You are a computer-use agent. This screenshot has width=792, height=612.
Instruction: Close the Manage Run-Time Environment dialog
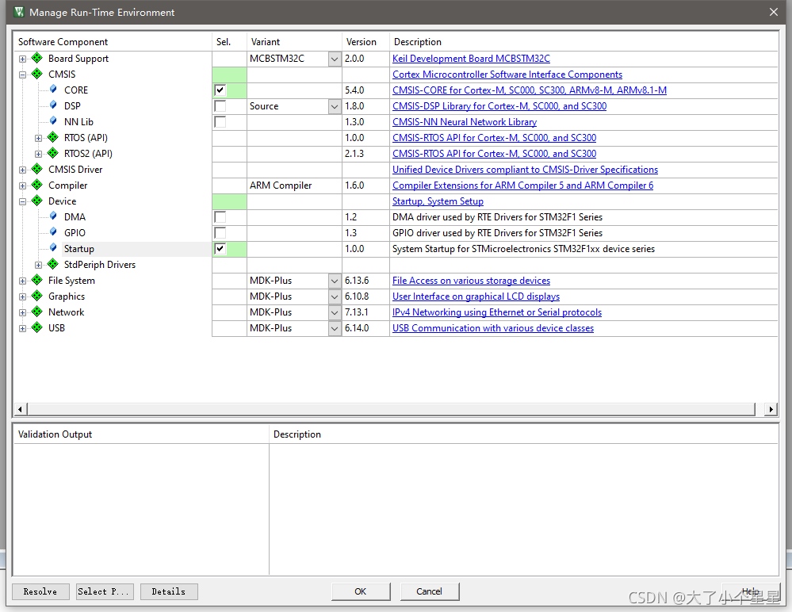(x=773, y=12)
